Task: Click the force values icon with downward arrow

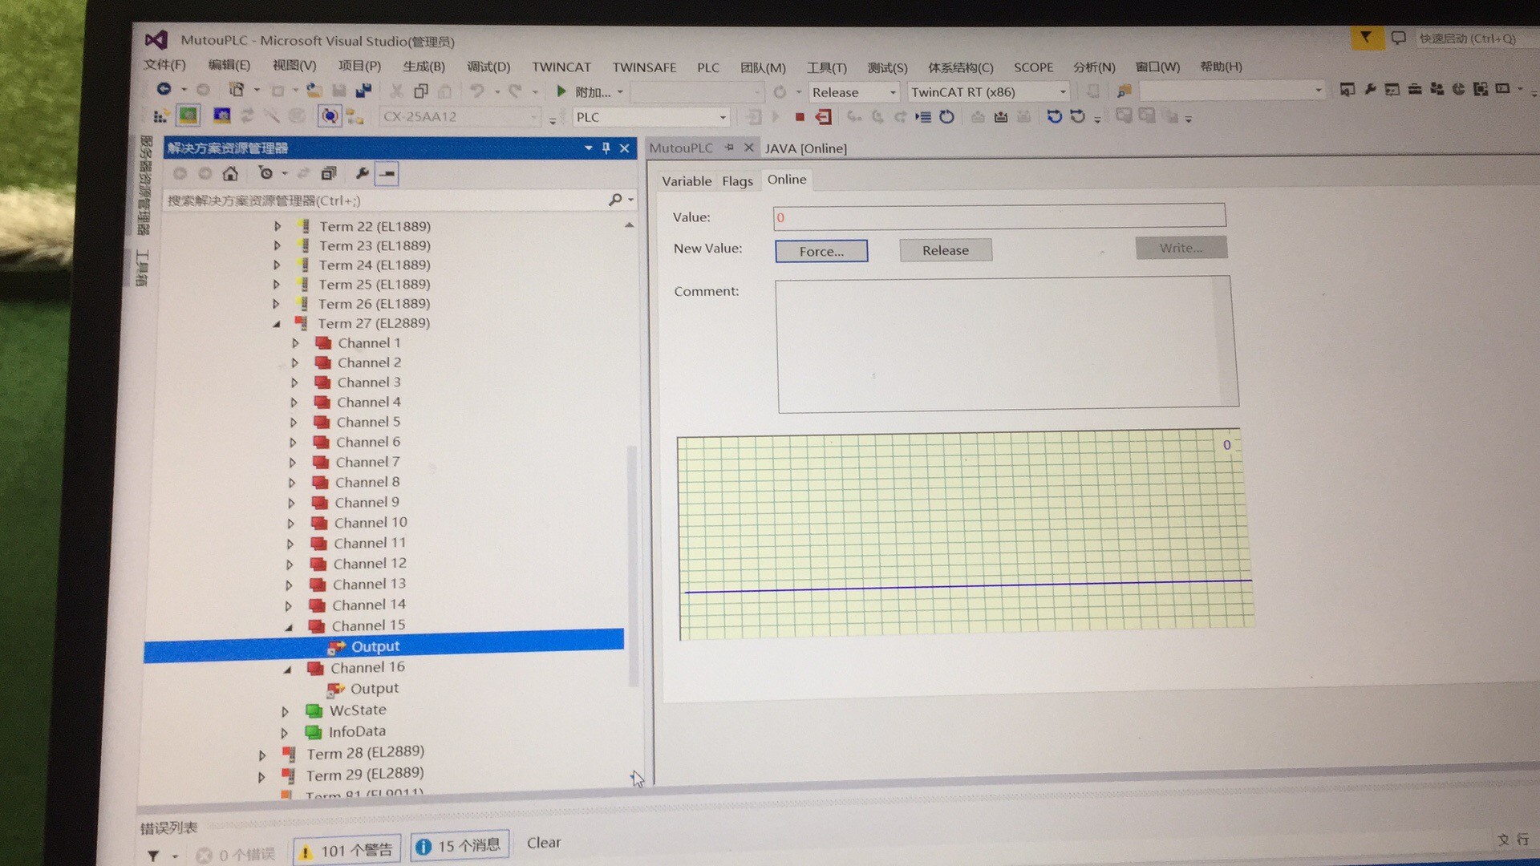Action: [1001, 117]
